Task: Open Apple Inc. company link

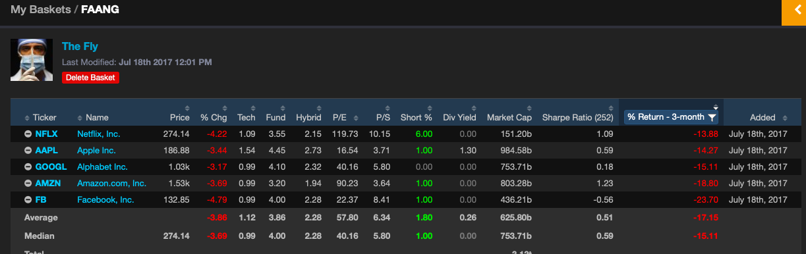Action: tap(96, 151)
